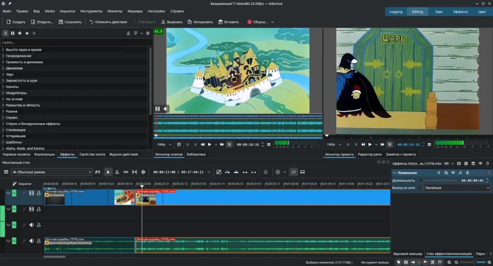The height and width of the screenshot is (266, 493).
Task: Expand the Высота звука и время category
Action: coord(3,50)
